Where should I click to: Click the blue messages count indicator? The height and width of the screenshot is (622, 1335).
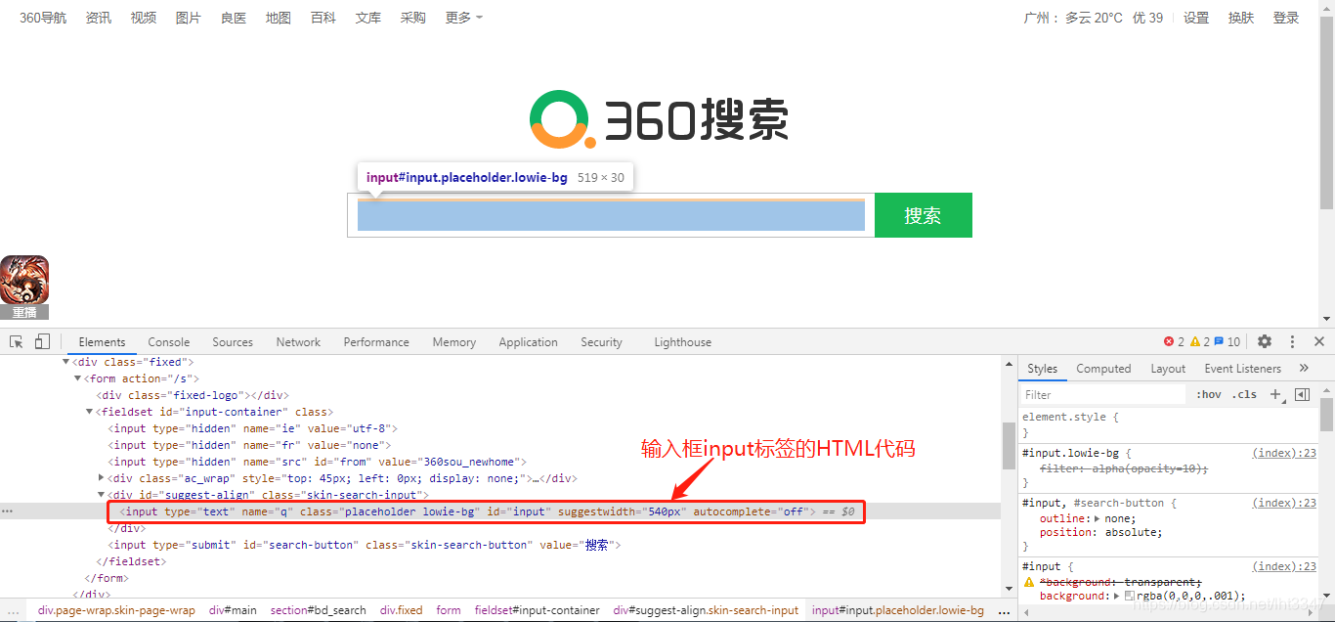1227,342
